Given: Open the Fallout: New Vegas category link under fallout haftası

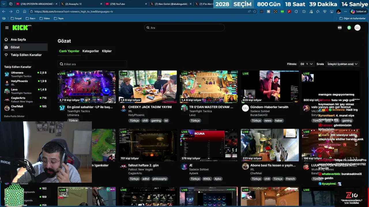Looking at the screenshot, I should (140, 170).
